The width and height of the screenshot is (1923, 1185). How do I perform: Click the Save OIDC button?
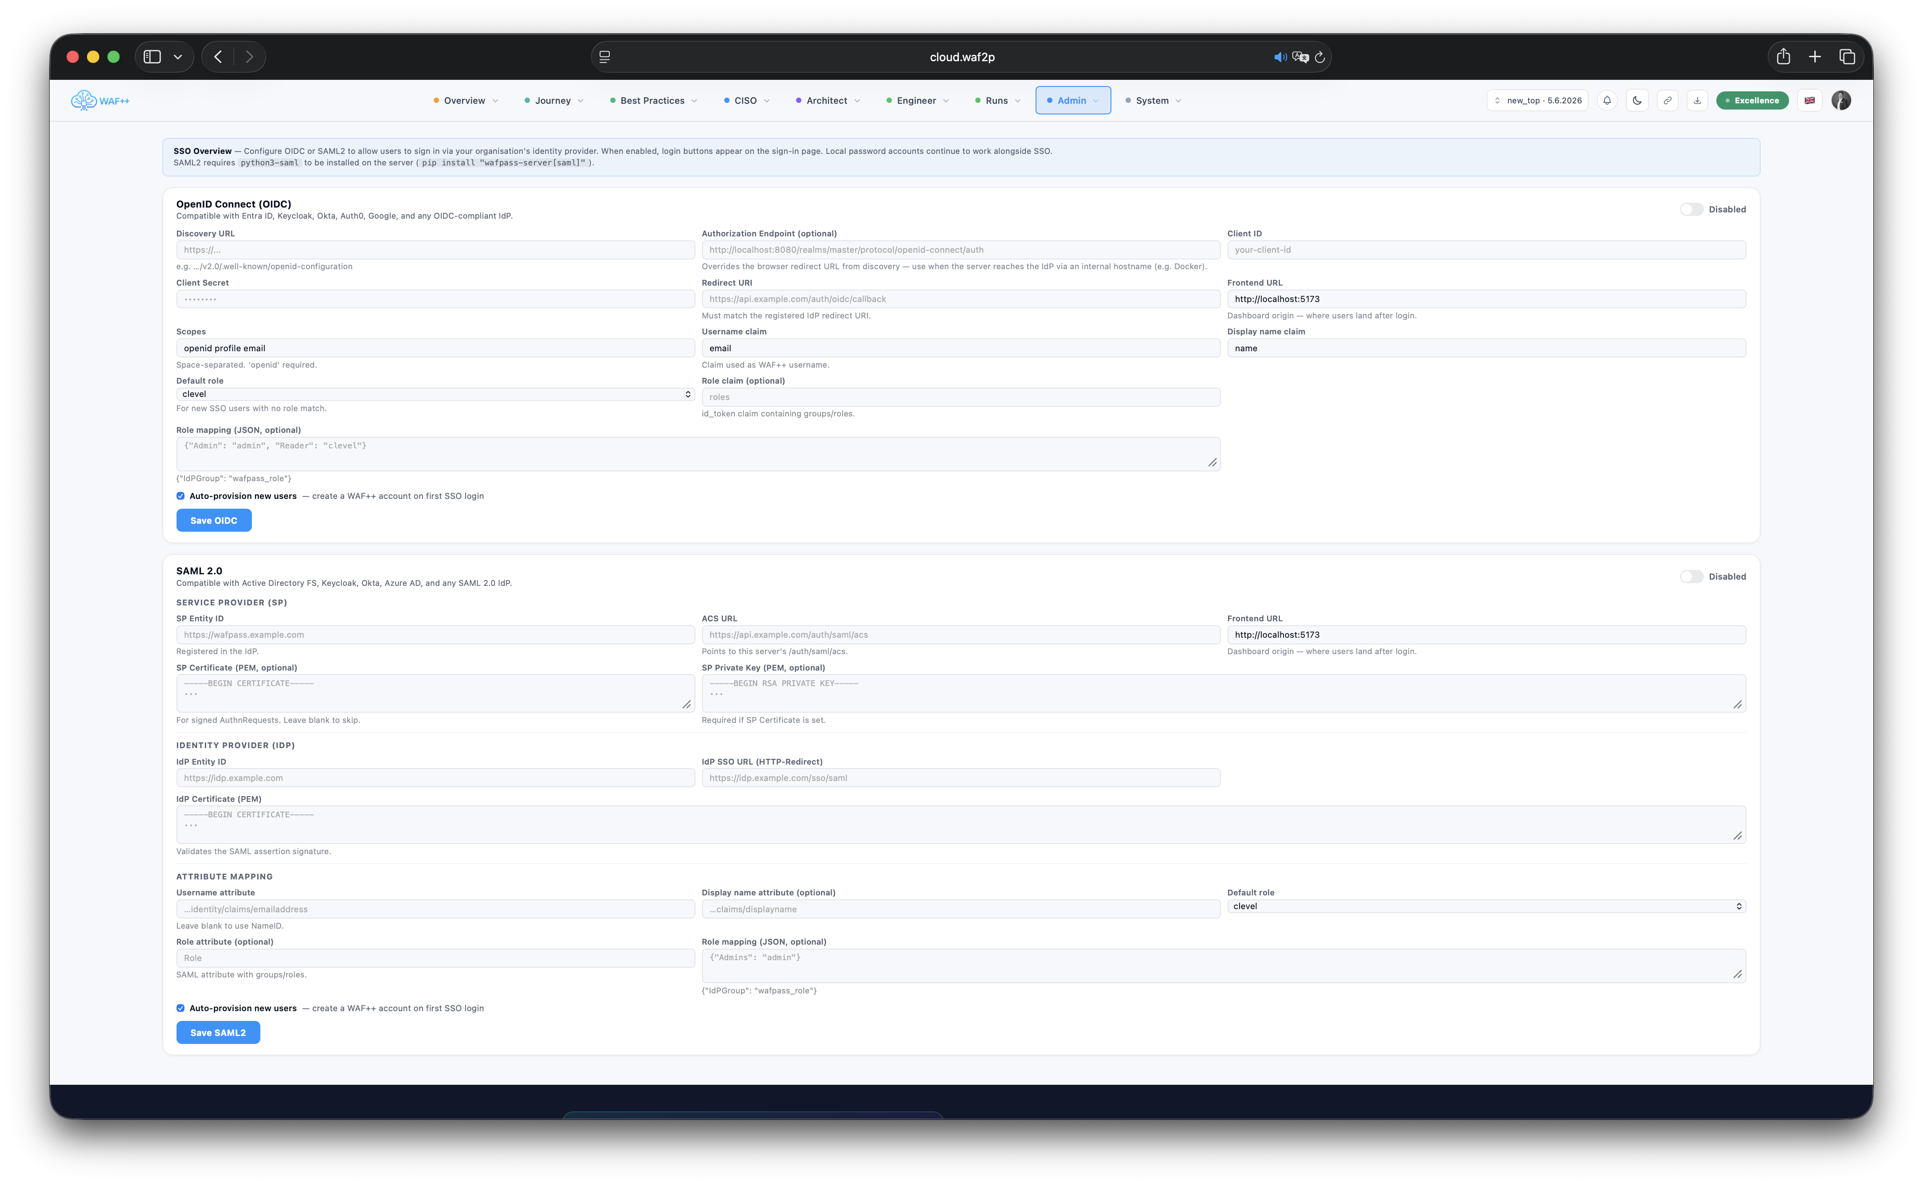click(x=214, y=520)
